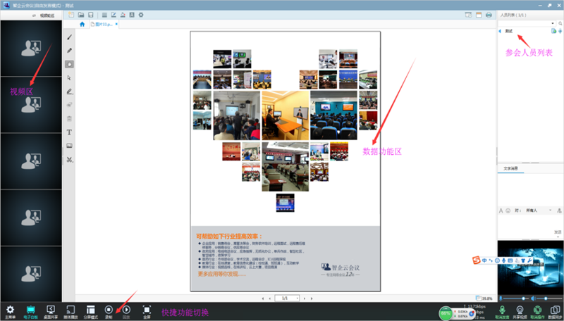Click the edit pencil-on-page toolbar icon
The image size is (564, 321).
point(114,15)
